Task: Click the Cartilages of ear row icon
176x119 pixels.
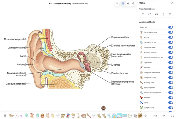Action: tap(141, 42)
